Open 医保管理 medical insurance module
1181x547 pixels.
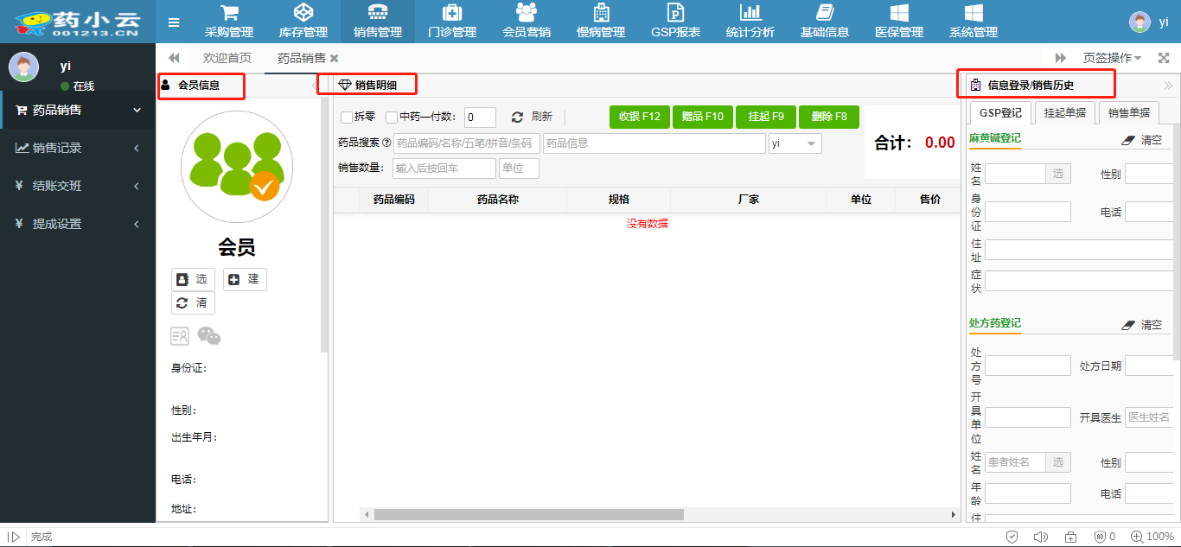tap(899, 22)
